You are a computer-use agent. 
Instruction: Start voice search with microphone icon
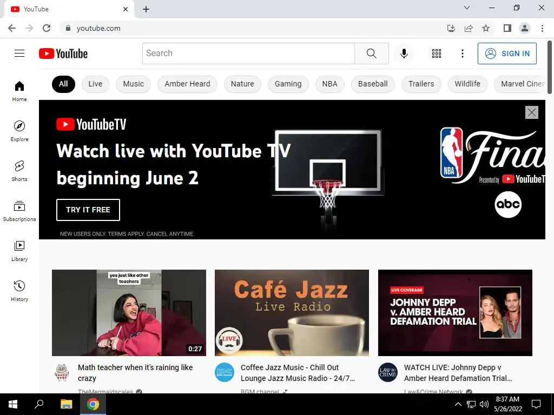(x=404, y=53)
